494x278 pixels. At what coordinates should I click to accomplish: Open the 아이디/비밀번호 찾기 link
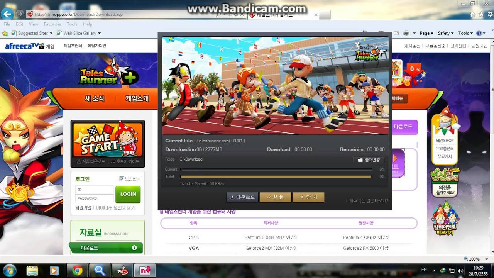tap(115, 208)
